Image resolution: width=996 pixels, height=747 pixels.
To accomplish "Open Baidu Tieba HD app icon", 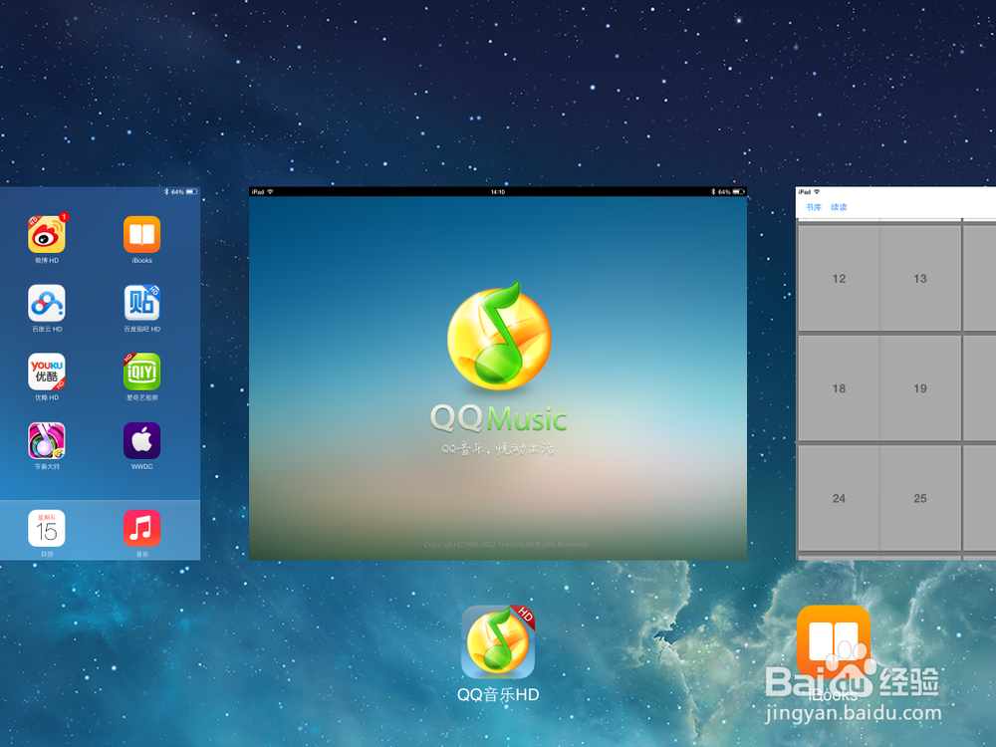I will click(141, 303).
